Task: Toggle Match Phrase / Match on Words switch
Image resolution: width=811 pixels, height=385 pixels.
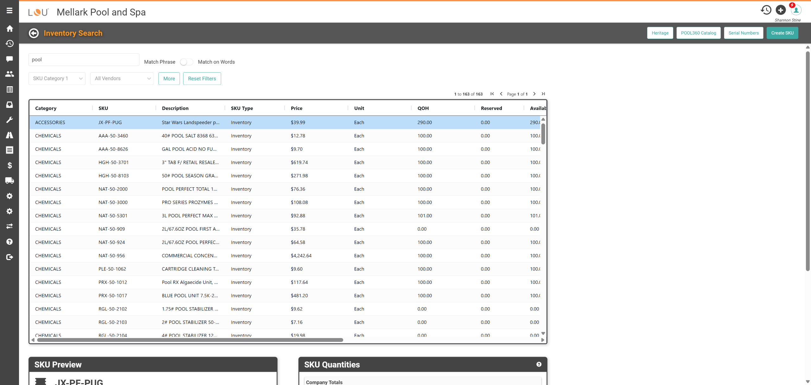Action: (186, 62)
